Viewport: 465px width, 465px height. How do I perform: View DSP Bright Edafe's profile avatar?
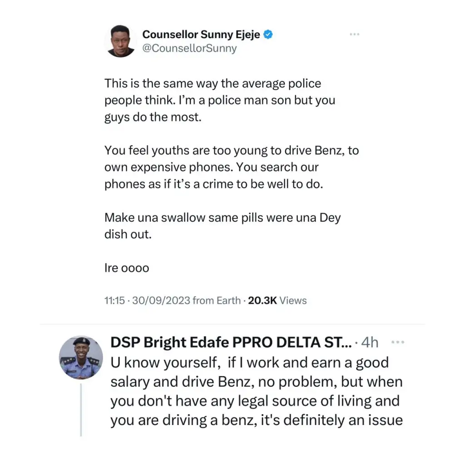tap(82, 357)
